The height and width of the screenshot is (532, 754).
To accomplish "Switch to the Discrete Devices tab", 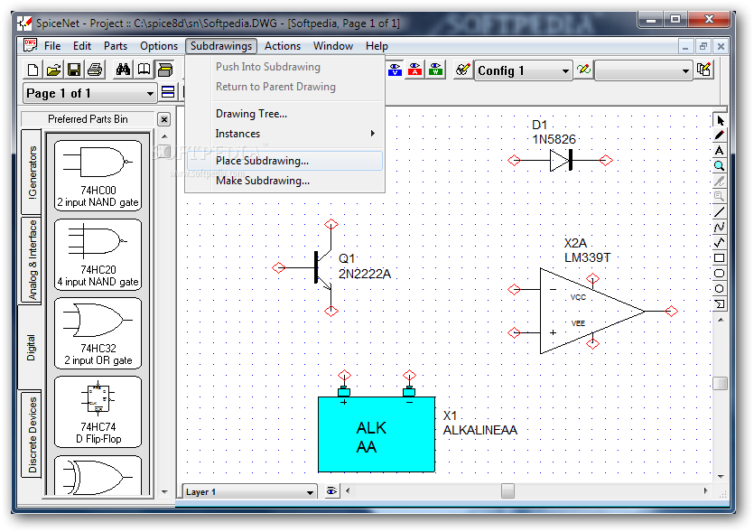I will click(x=32, y=434).
